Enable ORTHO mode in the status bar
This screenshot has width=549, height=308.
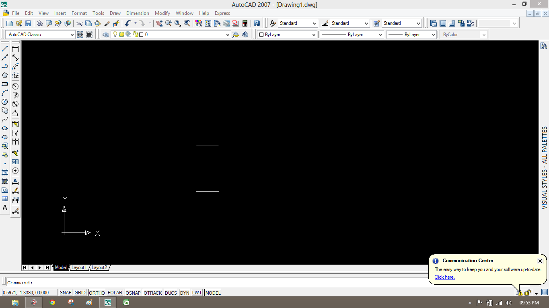[x=97, y=292]
